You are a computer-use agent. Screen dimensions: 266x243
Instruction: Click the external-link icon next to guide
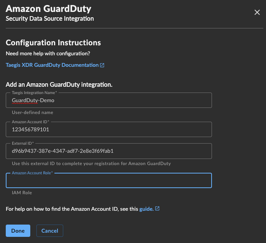pos(157,208)
